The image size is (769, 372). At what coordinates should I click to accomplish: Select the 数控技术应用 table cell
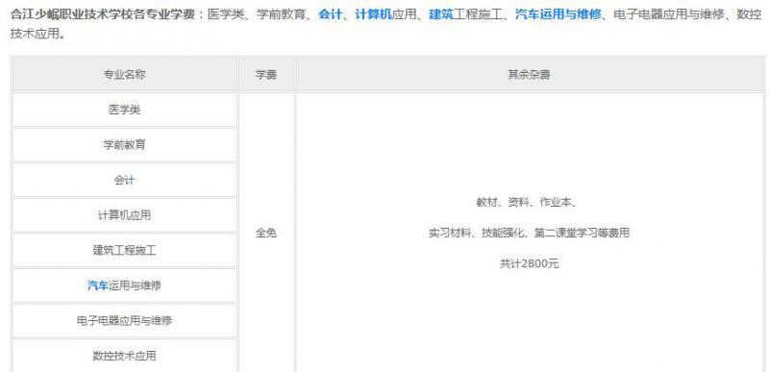coord(125,356)
